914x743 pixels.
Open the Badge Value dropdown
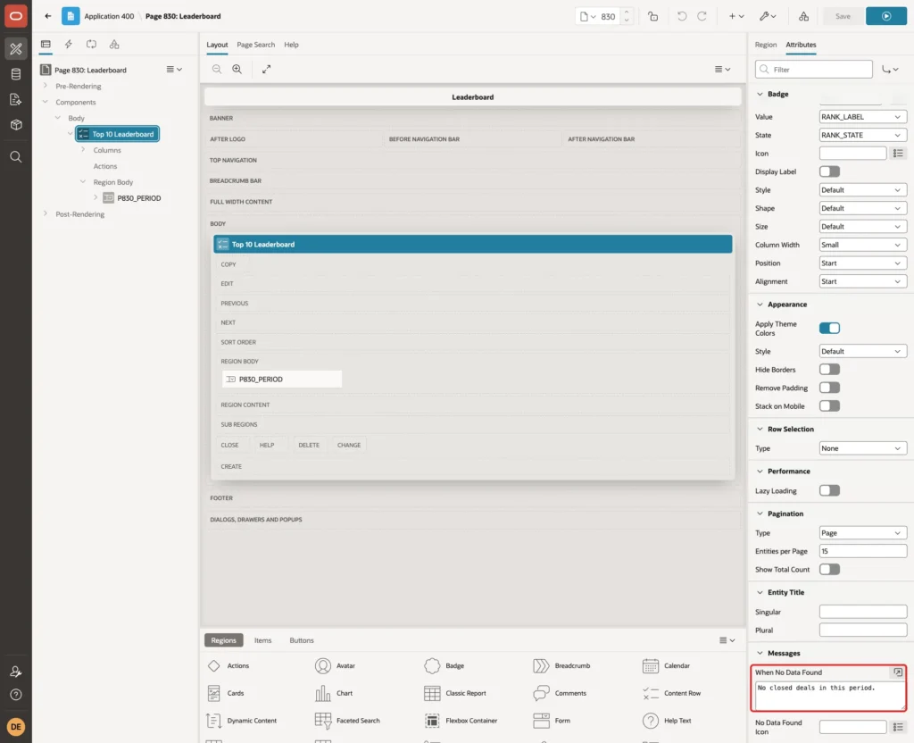(x=862, y=117)
